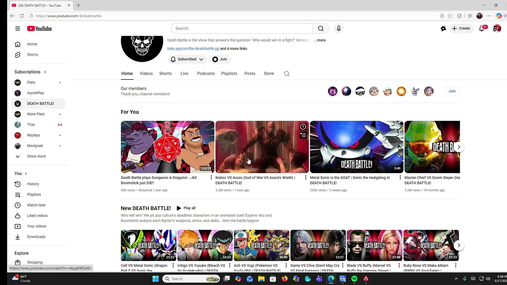Click Join button next to Subscribed
Image resolution: width=507 pixels, height=285 pixels.
[x=220, y=59]
